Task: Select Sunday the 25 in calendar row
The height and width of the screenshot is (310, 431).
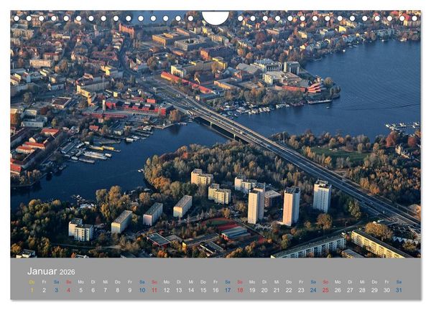Action: click(325, 290)
